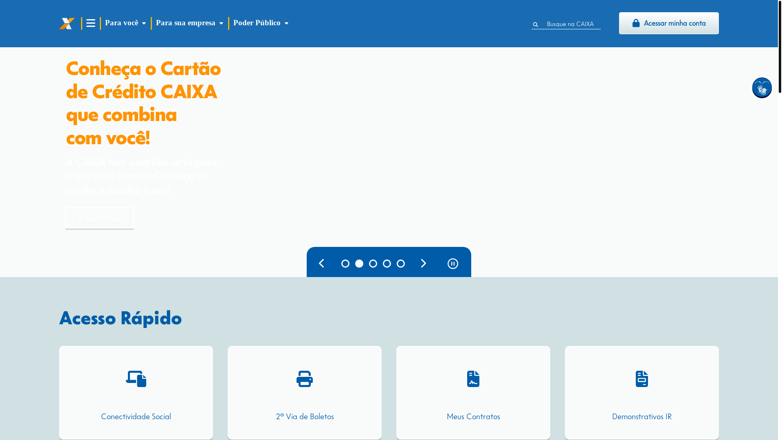Image resolution: width=782 pixels, height=440 pixels.
Task: Click the Meus Contratos document icon
Action: [473, 379]
